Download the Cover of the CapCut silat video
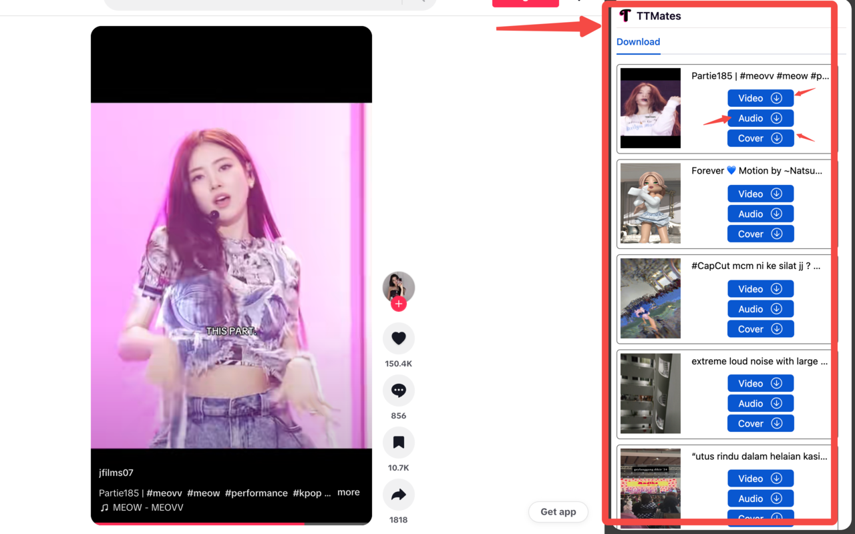This screenshot has height=534, width=855. 760,328
